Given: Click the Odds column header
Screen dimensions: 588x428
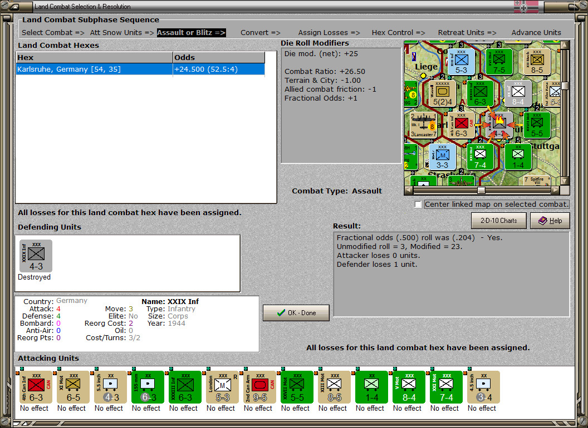Looking at the screenshot, I should point(219,58).
